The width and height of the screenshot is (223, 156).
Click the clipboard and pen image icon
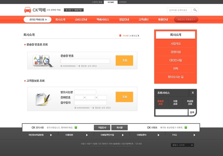(x=43, y=99)
